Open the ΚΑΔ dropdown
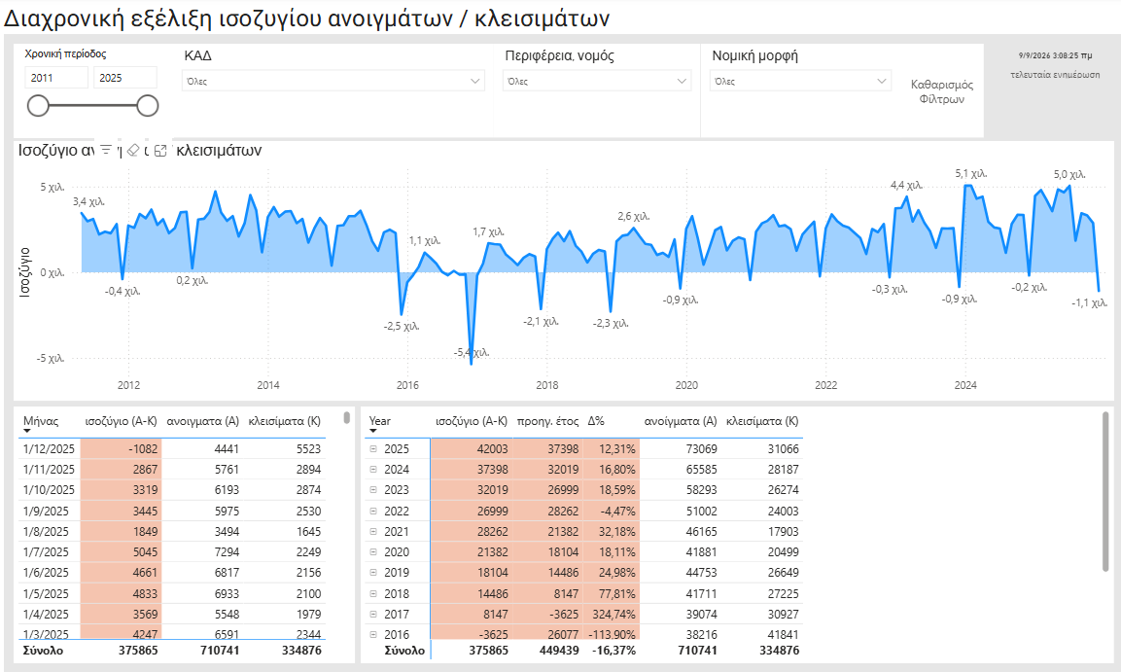Viewport: 1121px width, 672px height. [x=333, y=81]
